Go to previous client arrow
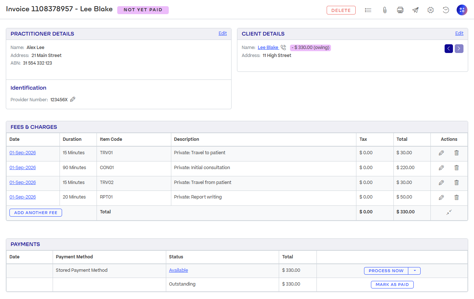 (x=449, y=48)
